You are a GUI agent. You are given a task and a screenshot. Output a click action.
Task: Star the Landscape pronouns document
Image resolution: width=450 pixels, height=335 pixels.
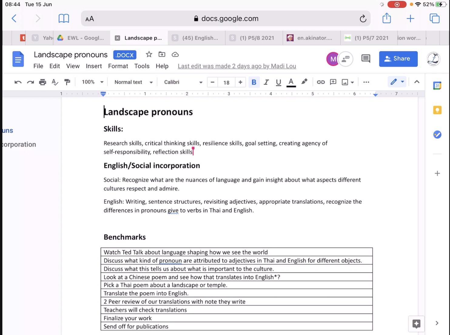149,54
